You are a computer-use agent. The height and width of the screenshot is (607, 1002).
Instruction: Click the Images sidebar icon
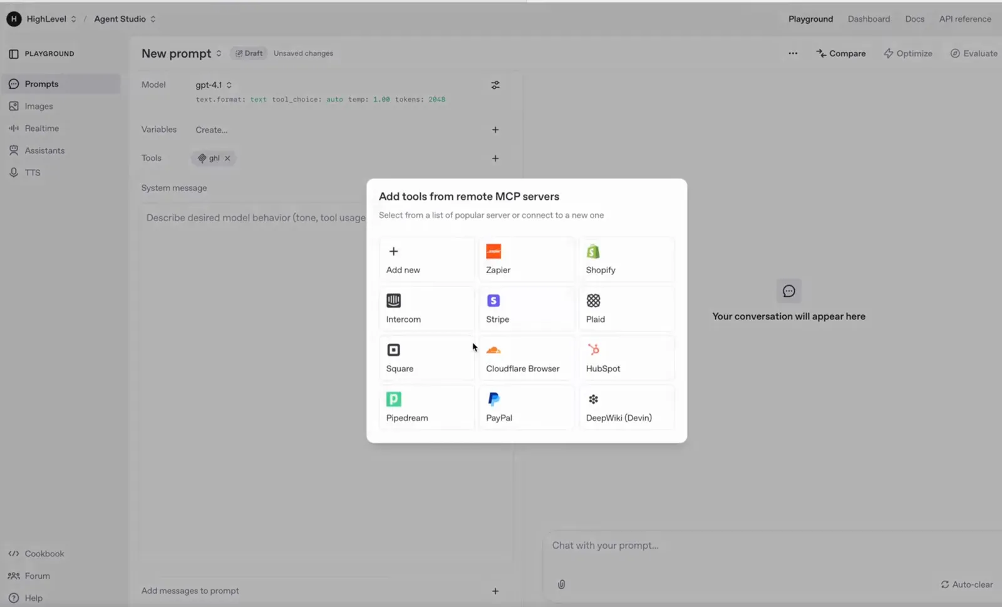point(14,106)
